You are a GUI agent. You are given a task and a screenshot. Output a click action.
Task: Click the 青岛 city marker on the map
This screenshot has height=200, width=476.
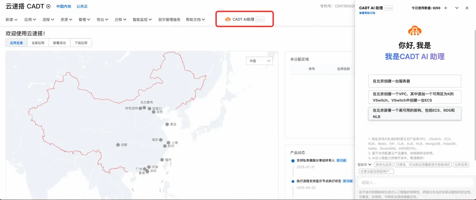coord(167,124)
